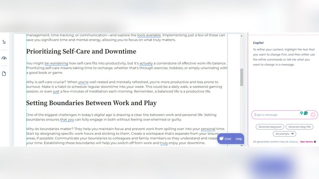Click underlined word "actually"
The width and height of the screenshot is (319, 179).
point(146,63)
